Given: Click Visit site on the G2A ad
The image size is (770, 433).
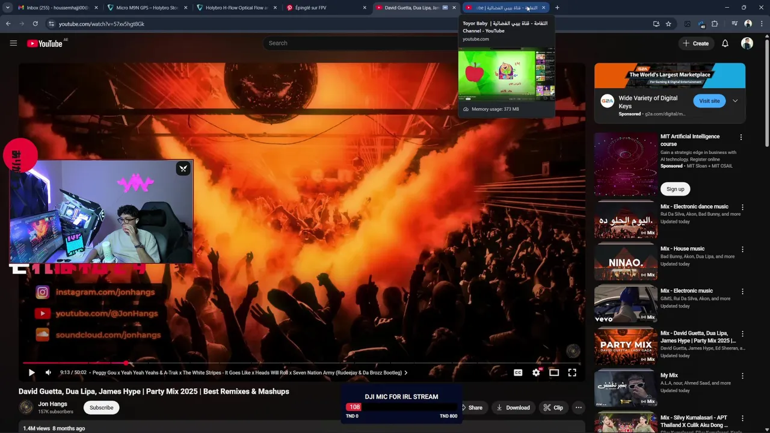Looking at the screenshot, I should pyautogui.click(x=709, y=101).
